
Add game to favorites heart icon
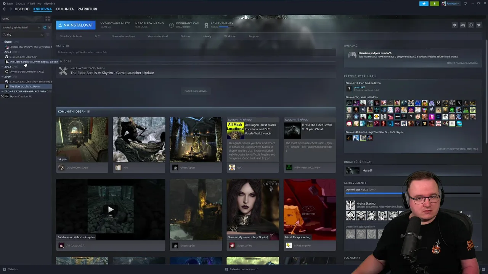pyautogui.click(x=479, y=25)
